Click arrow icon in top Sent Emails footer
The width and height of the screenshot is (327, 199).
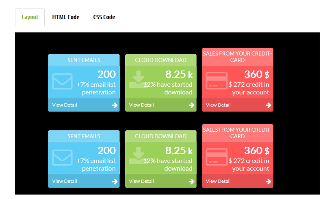[115, 105]
